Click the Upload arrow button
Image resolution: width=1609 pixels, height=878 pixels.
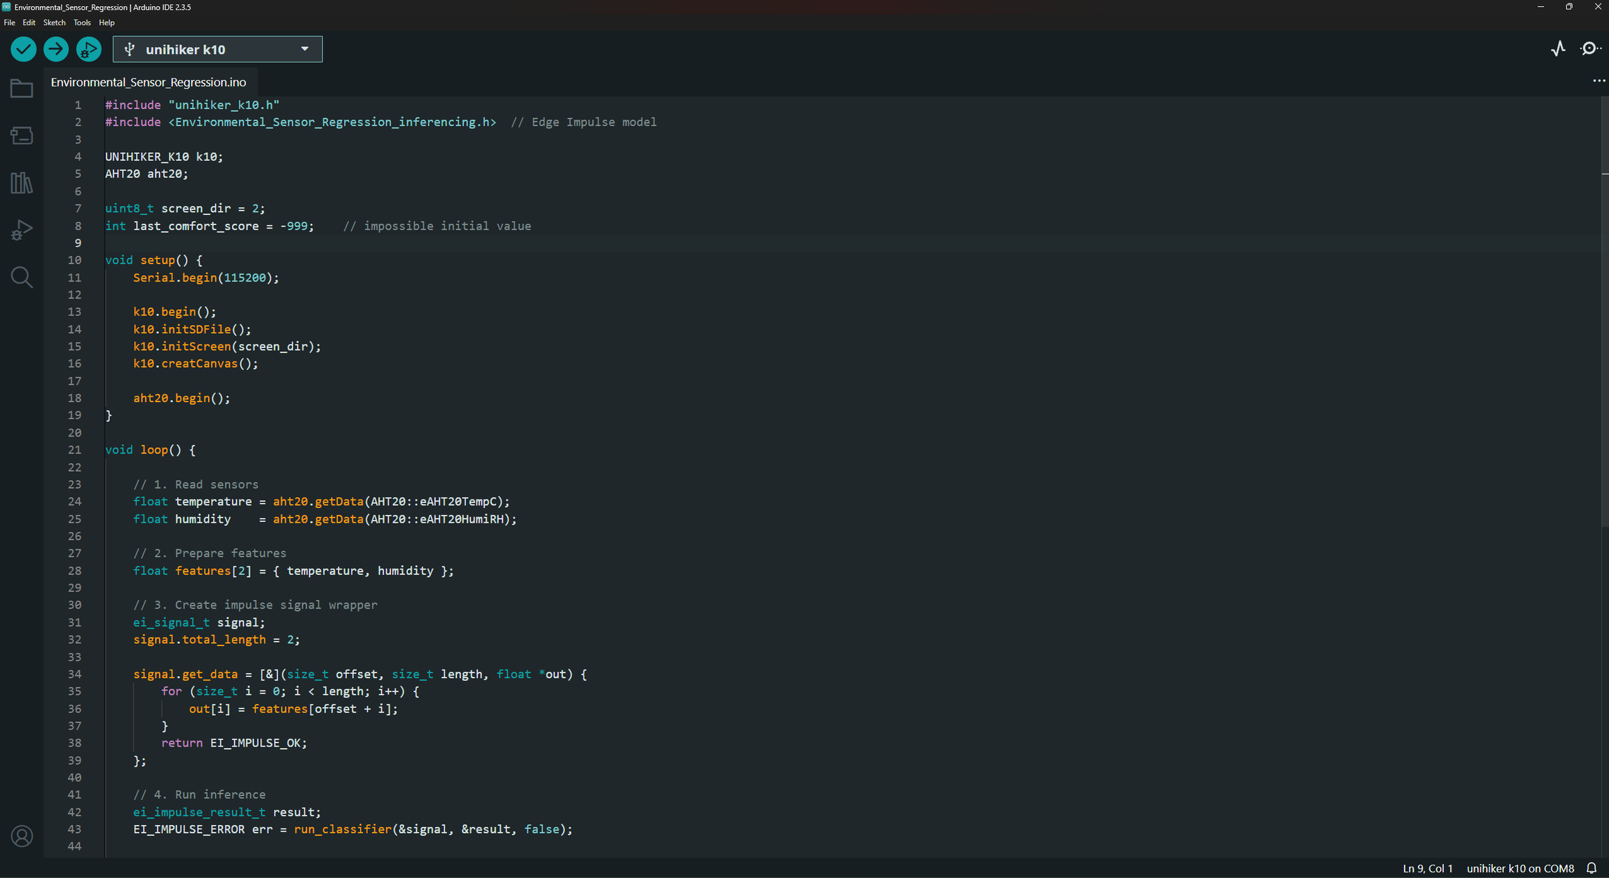[56, 49]
